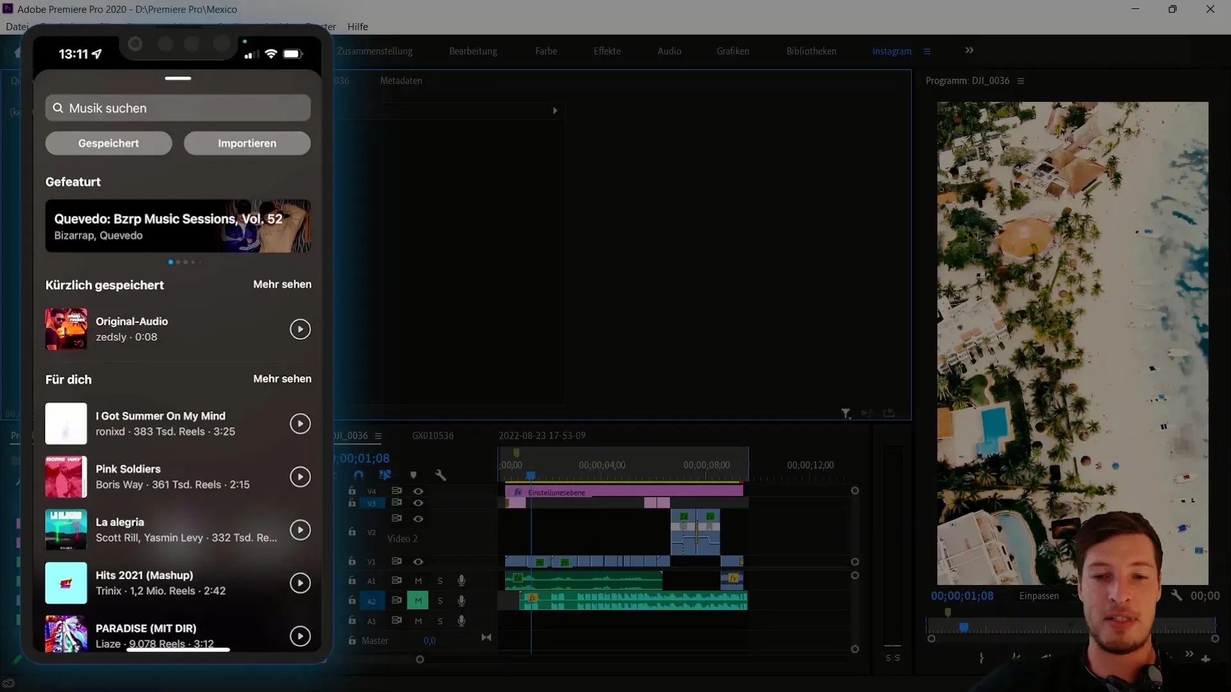1231x692 pixels.
Task: Click timecode 00;00;01;08 in program monitor
Action: pos(962,596)
